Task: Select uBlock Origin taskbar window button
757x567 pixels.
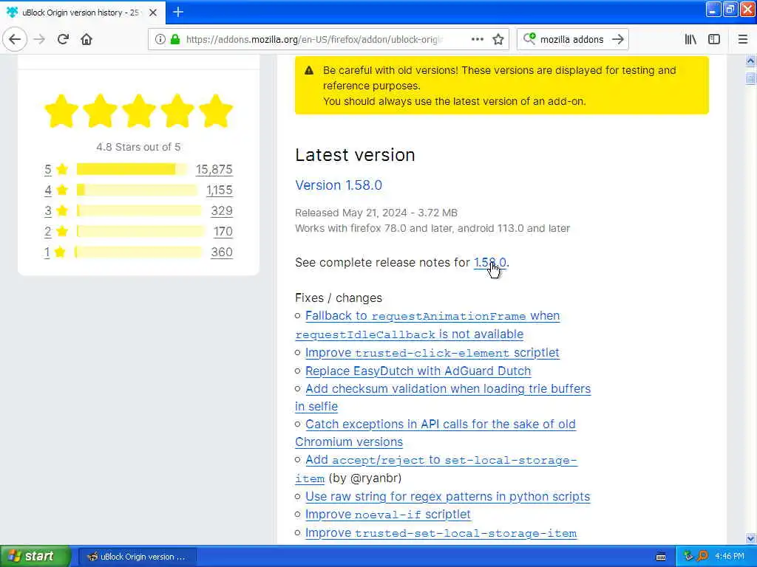Action: pos(138,557)
